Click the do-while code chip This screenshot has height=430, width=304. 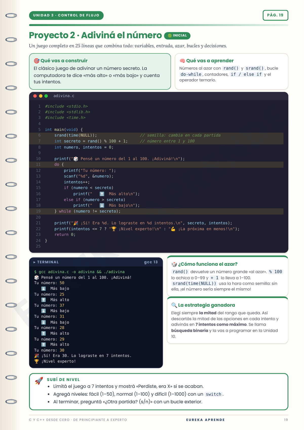coord(191,74)
